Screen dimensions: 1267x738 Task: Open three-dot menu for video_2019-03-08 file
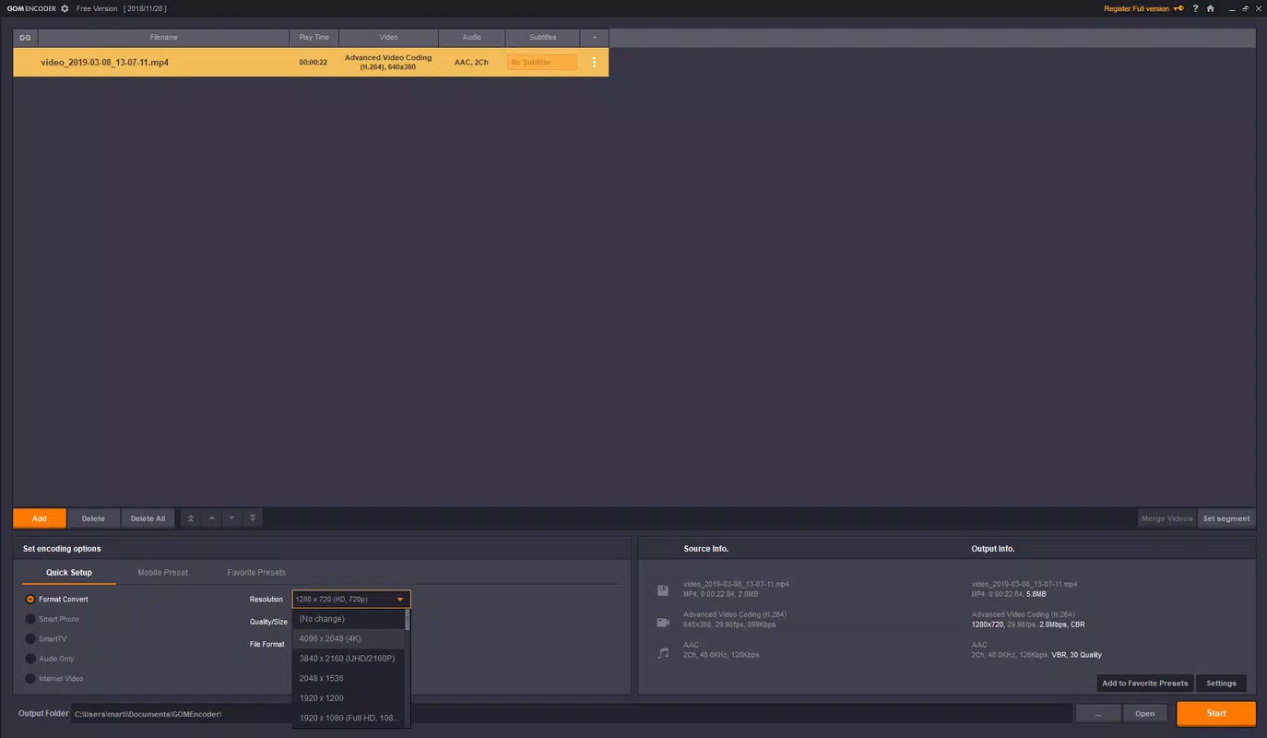(x=594, y=63)
